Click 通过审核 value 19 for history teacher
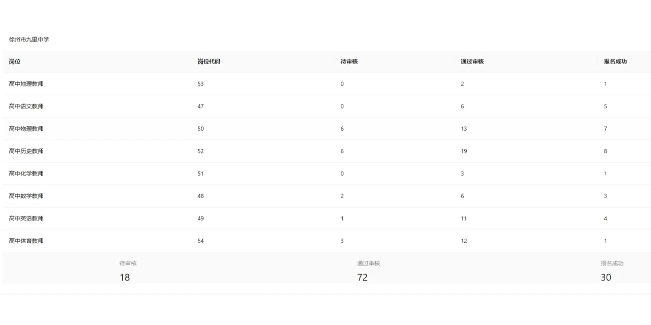 pyautogui.click(x=464, y=151)
